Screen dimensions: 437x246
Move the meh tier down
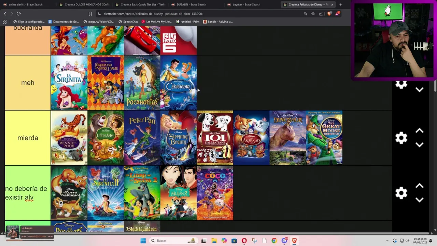420,90
